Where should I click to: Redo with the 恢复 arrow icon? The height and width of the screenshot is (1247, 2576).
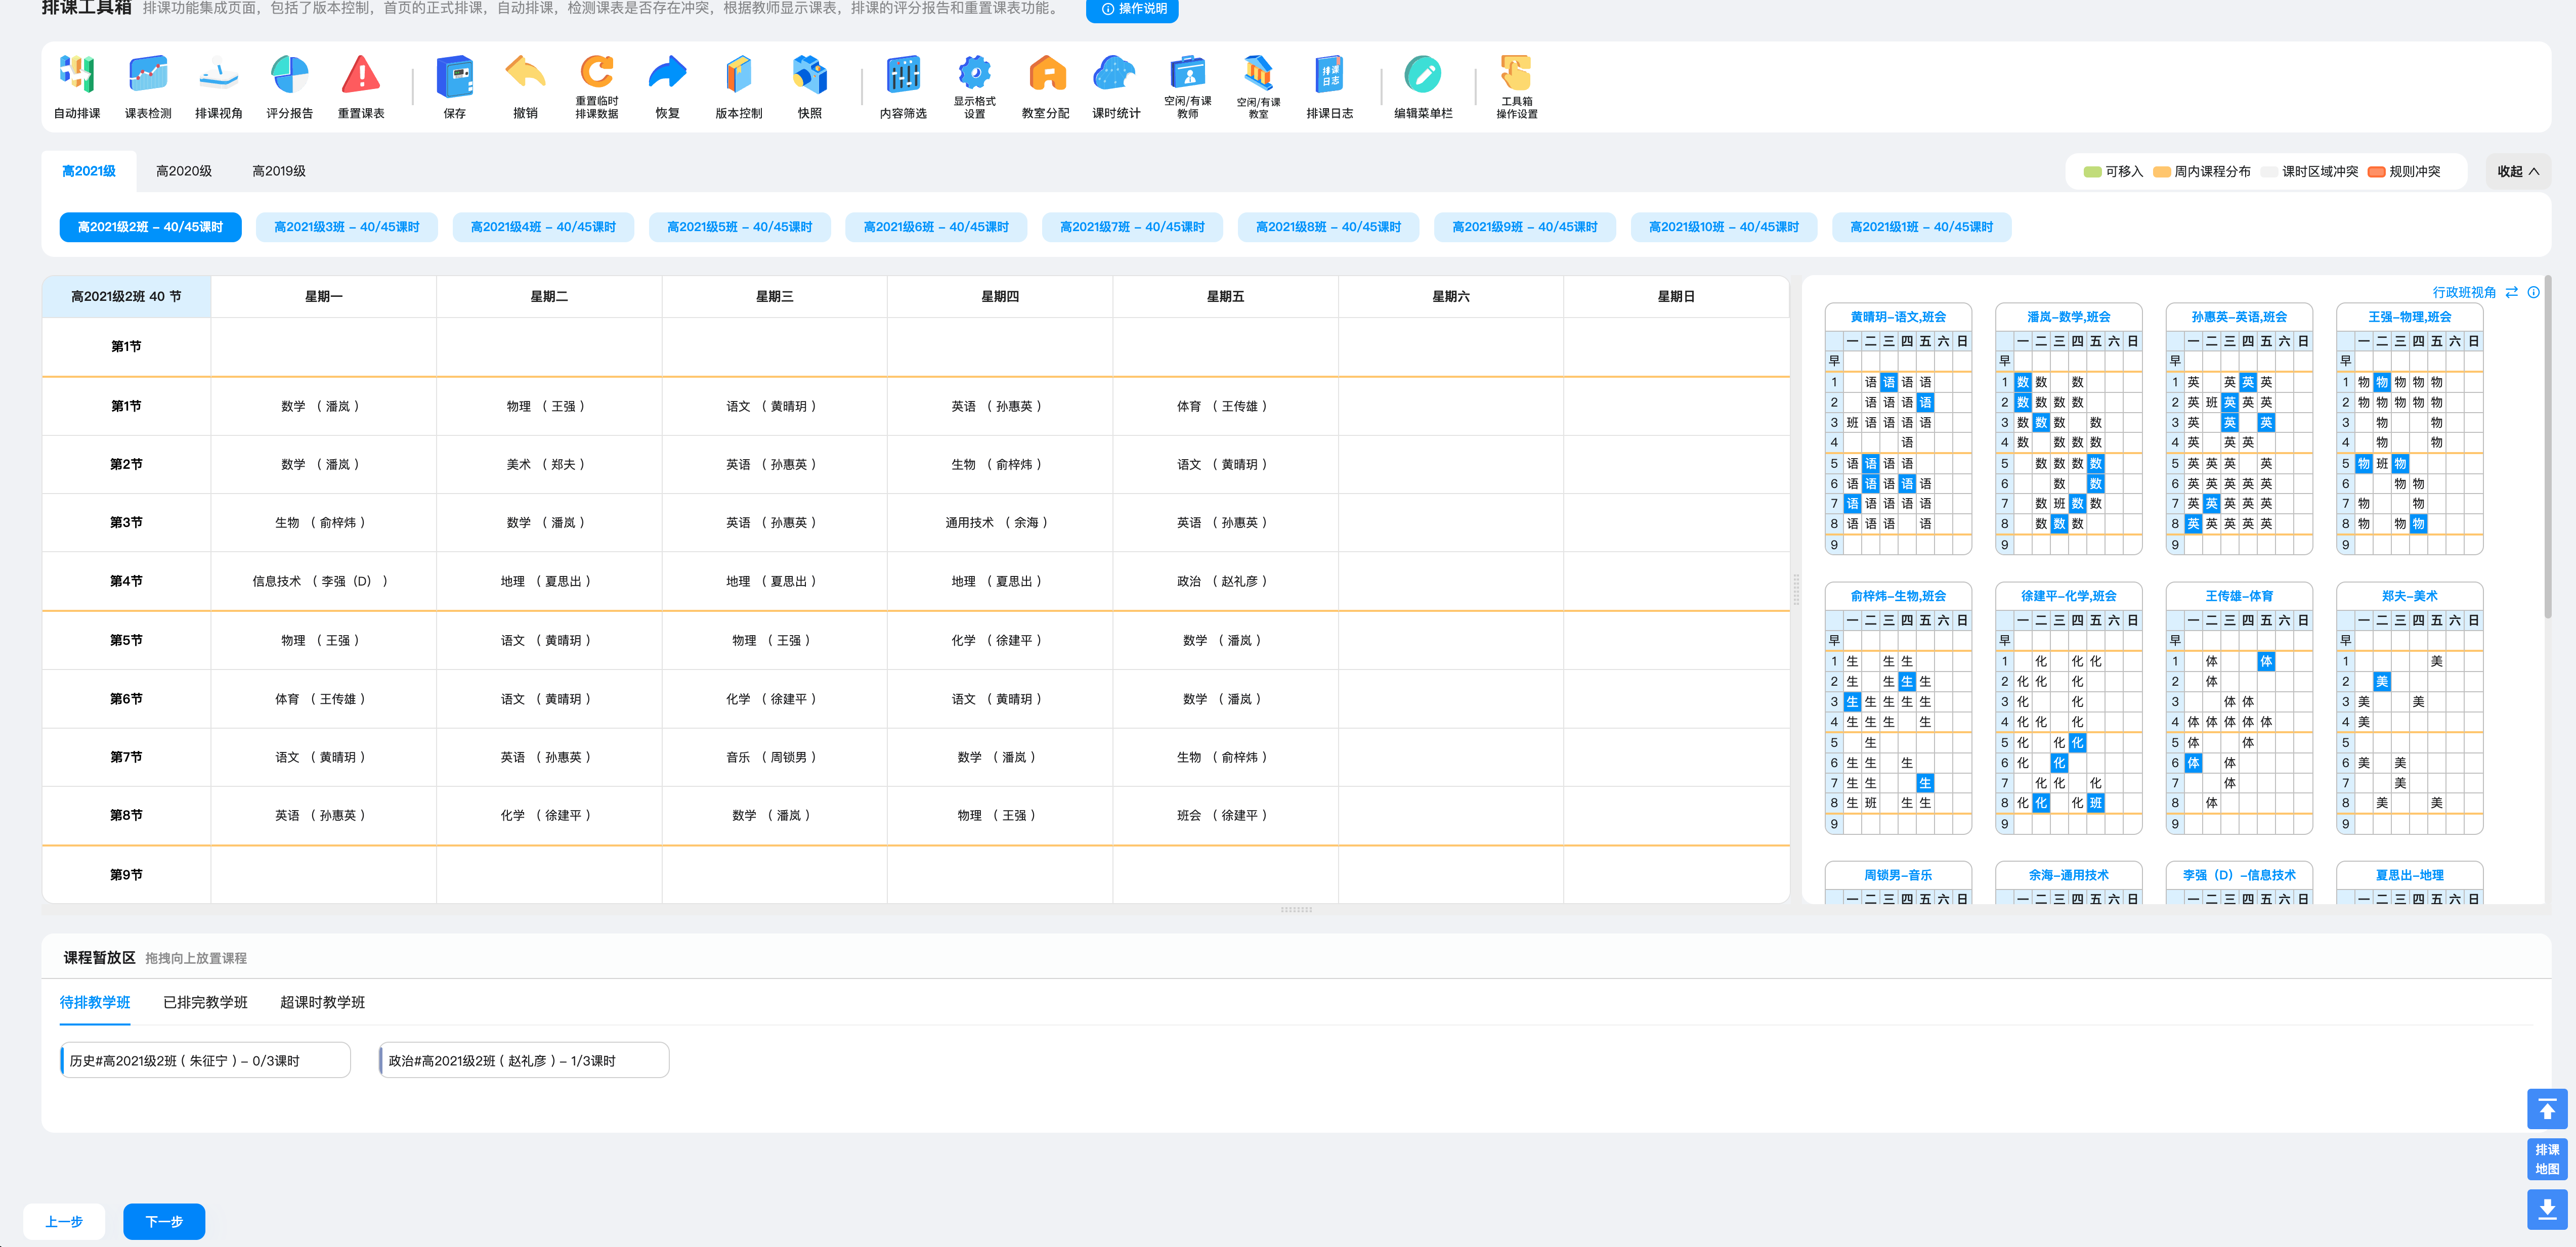coord(668,74)
